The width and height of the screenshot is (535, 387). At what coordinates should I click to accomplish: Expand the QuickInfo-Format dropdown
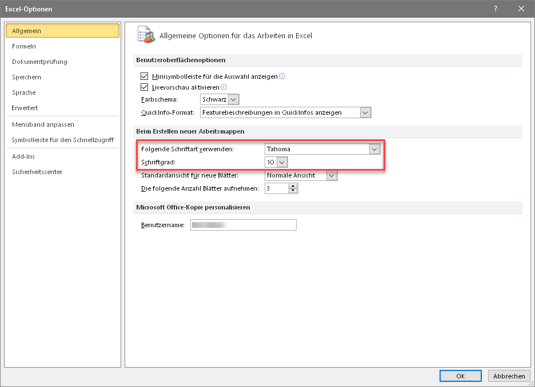click(366, 112)
